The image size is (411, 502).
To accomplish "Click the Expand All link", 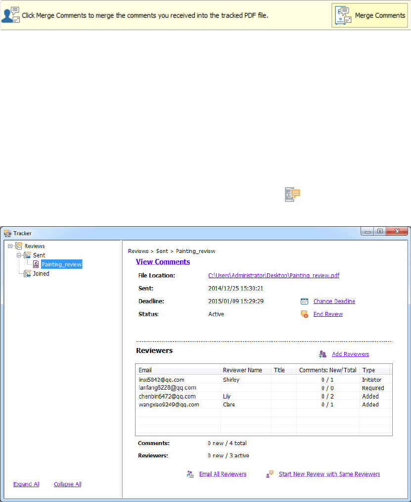I will (26, 484).
